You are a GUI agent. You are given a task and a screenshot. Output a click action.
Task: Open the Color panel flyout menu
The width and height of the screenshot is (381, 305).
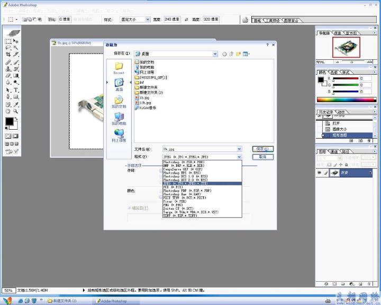[x=375, y=72]
